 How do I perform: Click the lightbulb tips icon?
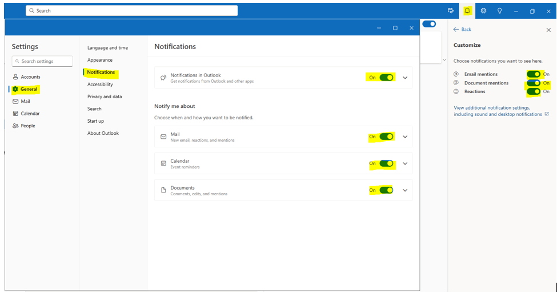[x=499, y=11]
